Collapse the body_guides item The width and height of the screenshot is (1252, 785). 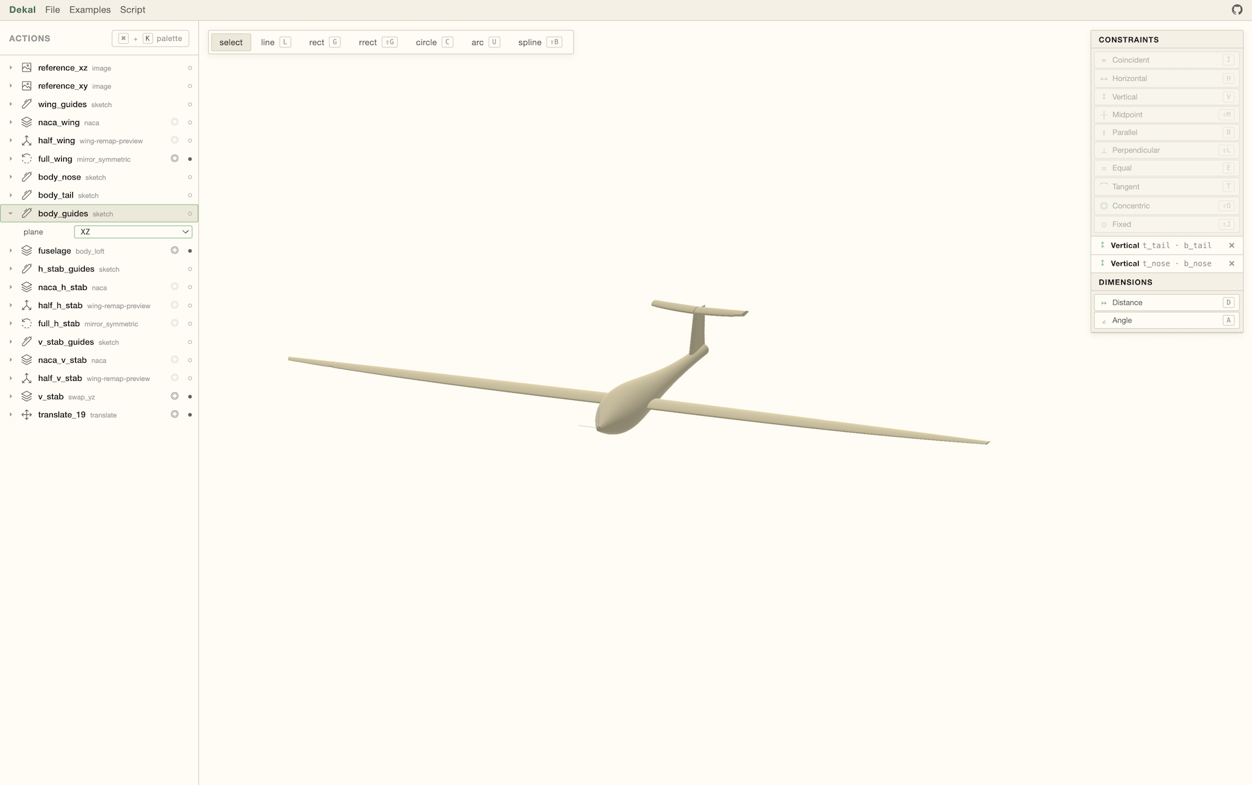point(10,213)
